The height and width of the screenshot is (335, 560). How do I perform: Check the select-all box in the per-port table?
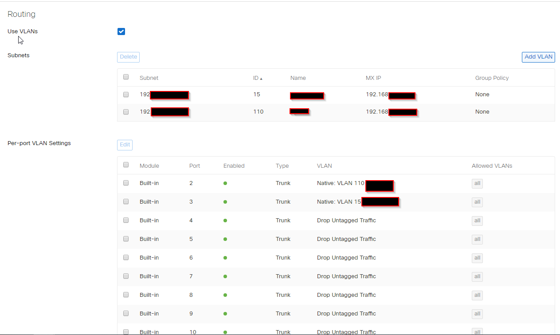pyautogui.click(x=125, y=165)
